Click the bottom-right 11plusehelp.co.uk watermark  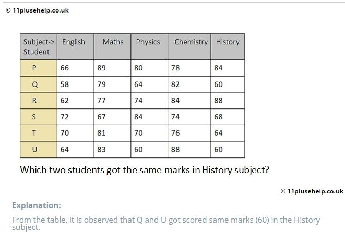[312, 191]
